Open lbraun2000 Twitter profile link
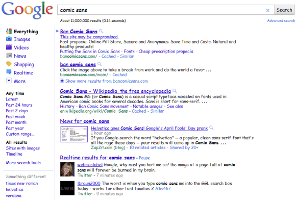This screenshot has height=200, width=296. (x=89, y=183)
